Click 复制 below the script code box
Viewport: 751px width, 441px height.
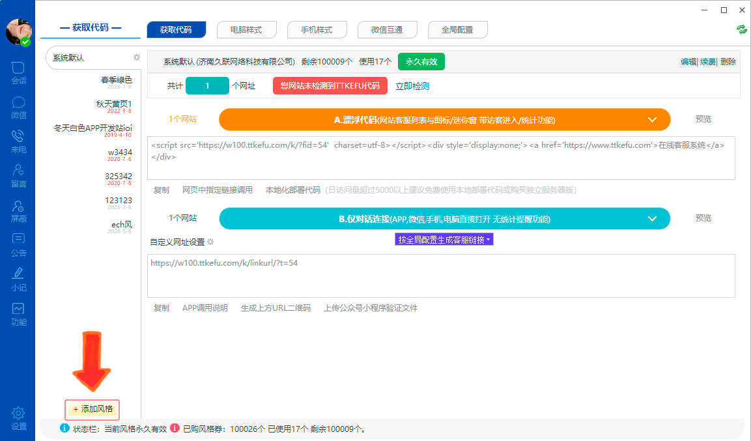pyautogui.click(x=162, y=190)
